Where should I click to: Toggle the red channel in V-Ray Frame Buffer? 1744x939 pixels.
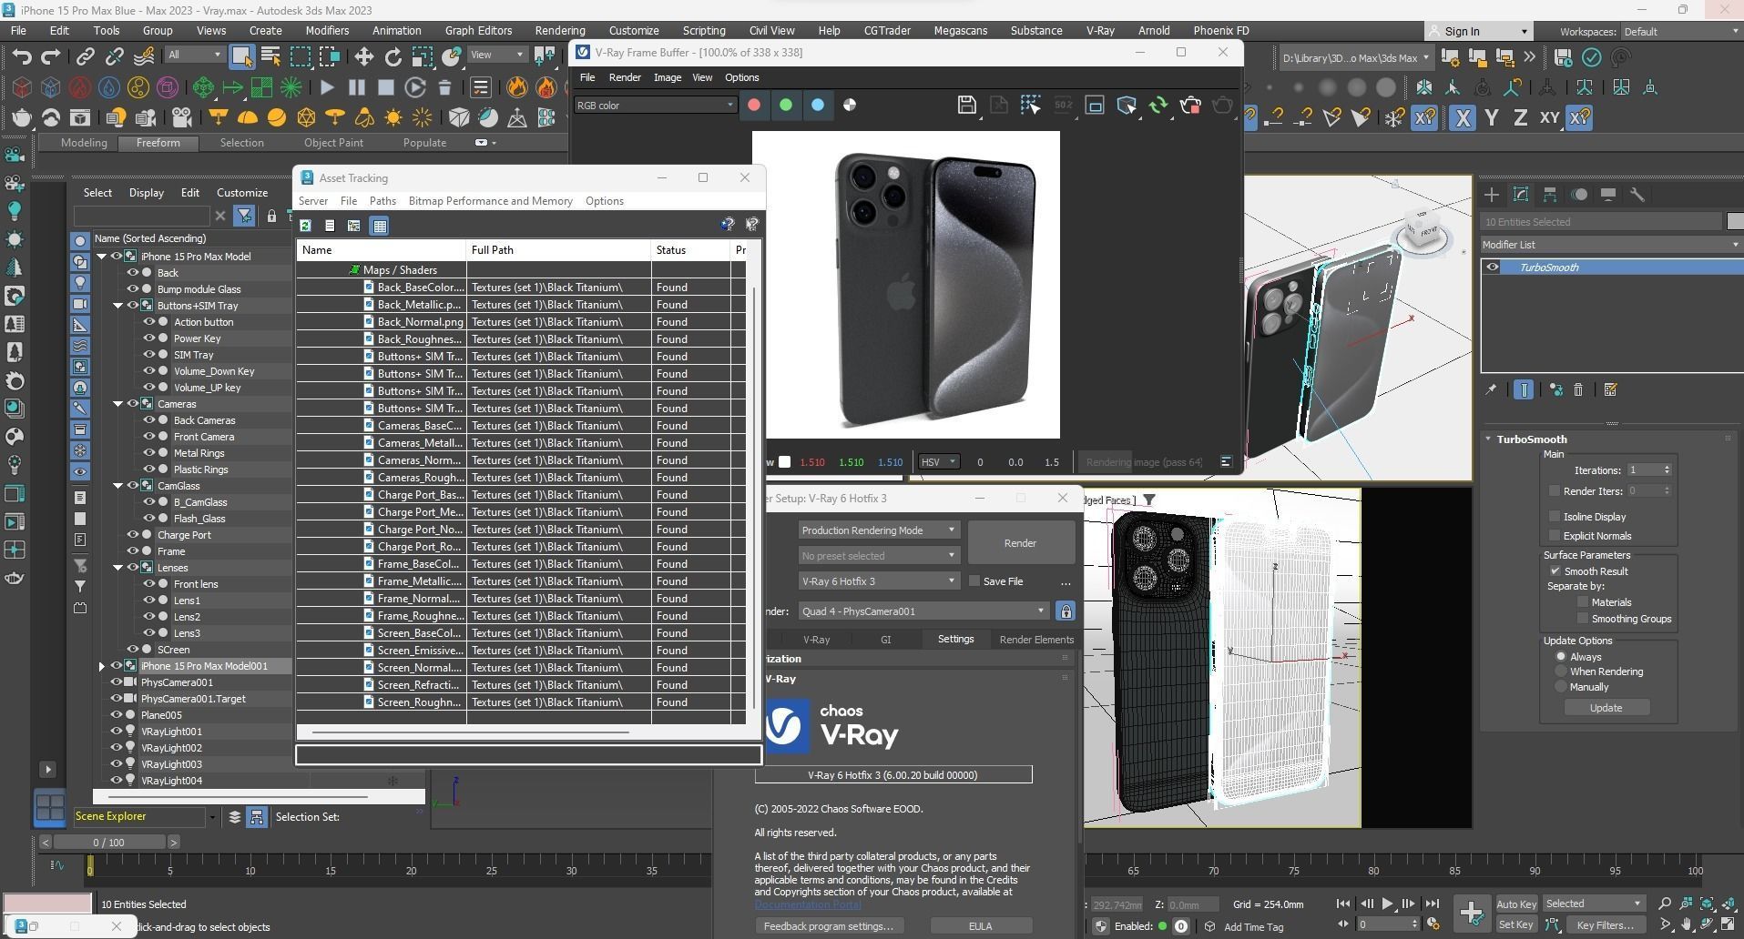click(754, 106)
